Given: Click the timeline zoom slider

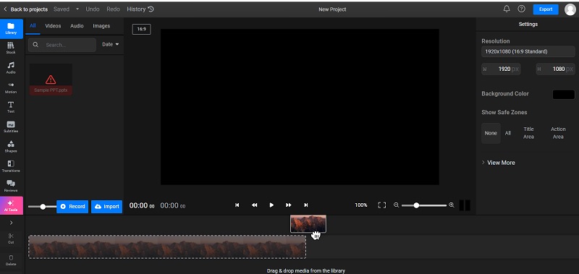Looking at the screenshot, I should 423,205.
